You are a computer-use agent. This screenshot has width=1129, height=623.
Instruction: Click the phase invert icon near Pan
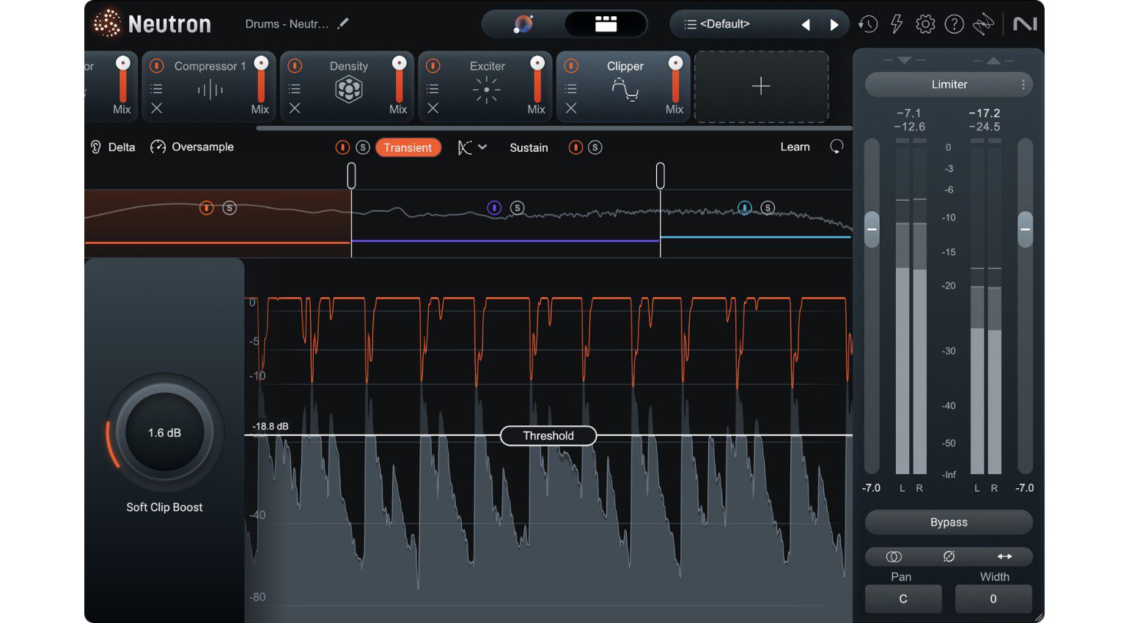click(x=949, y=557)
